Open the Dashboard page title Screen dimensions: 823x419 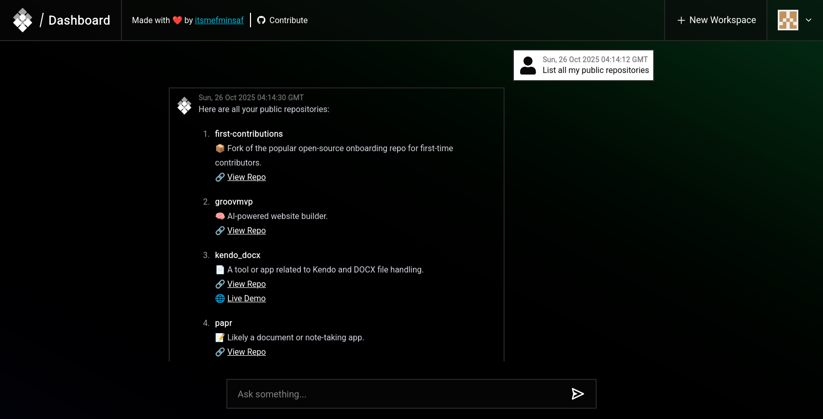[79, 20]
